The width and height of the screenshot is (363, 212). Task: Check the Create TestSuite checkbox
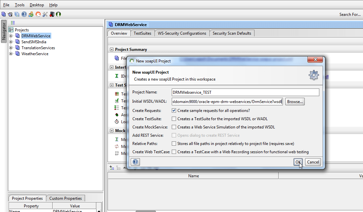click(174, 119)
